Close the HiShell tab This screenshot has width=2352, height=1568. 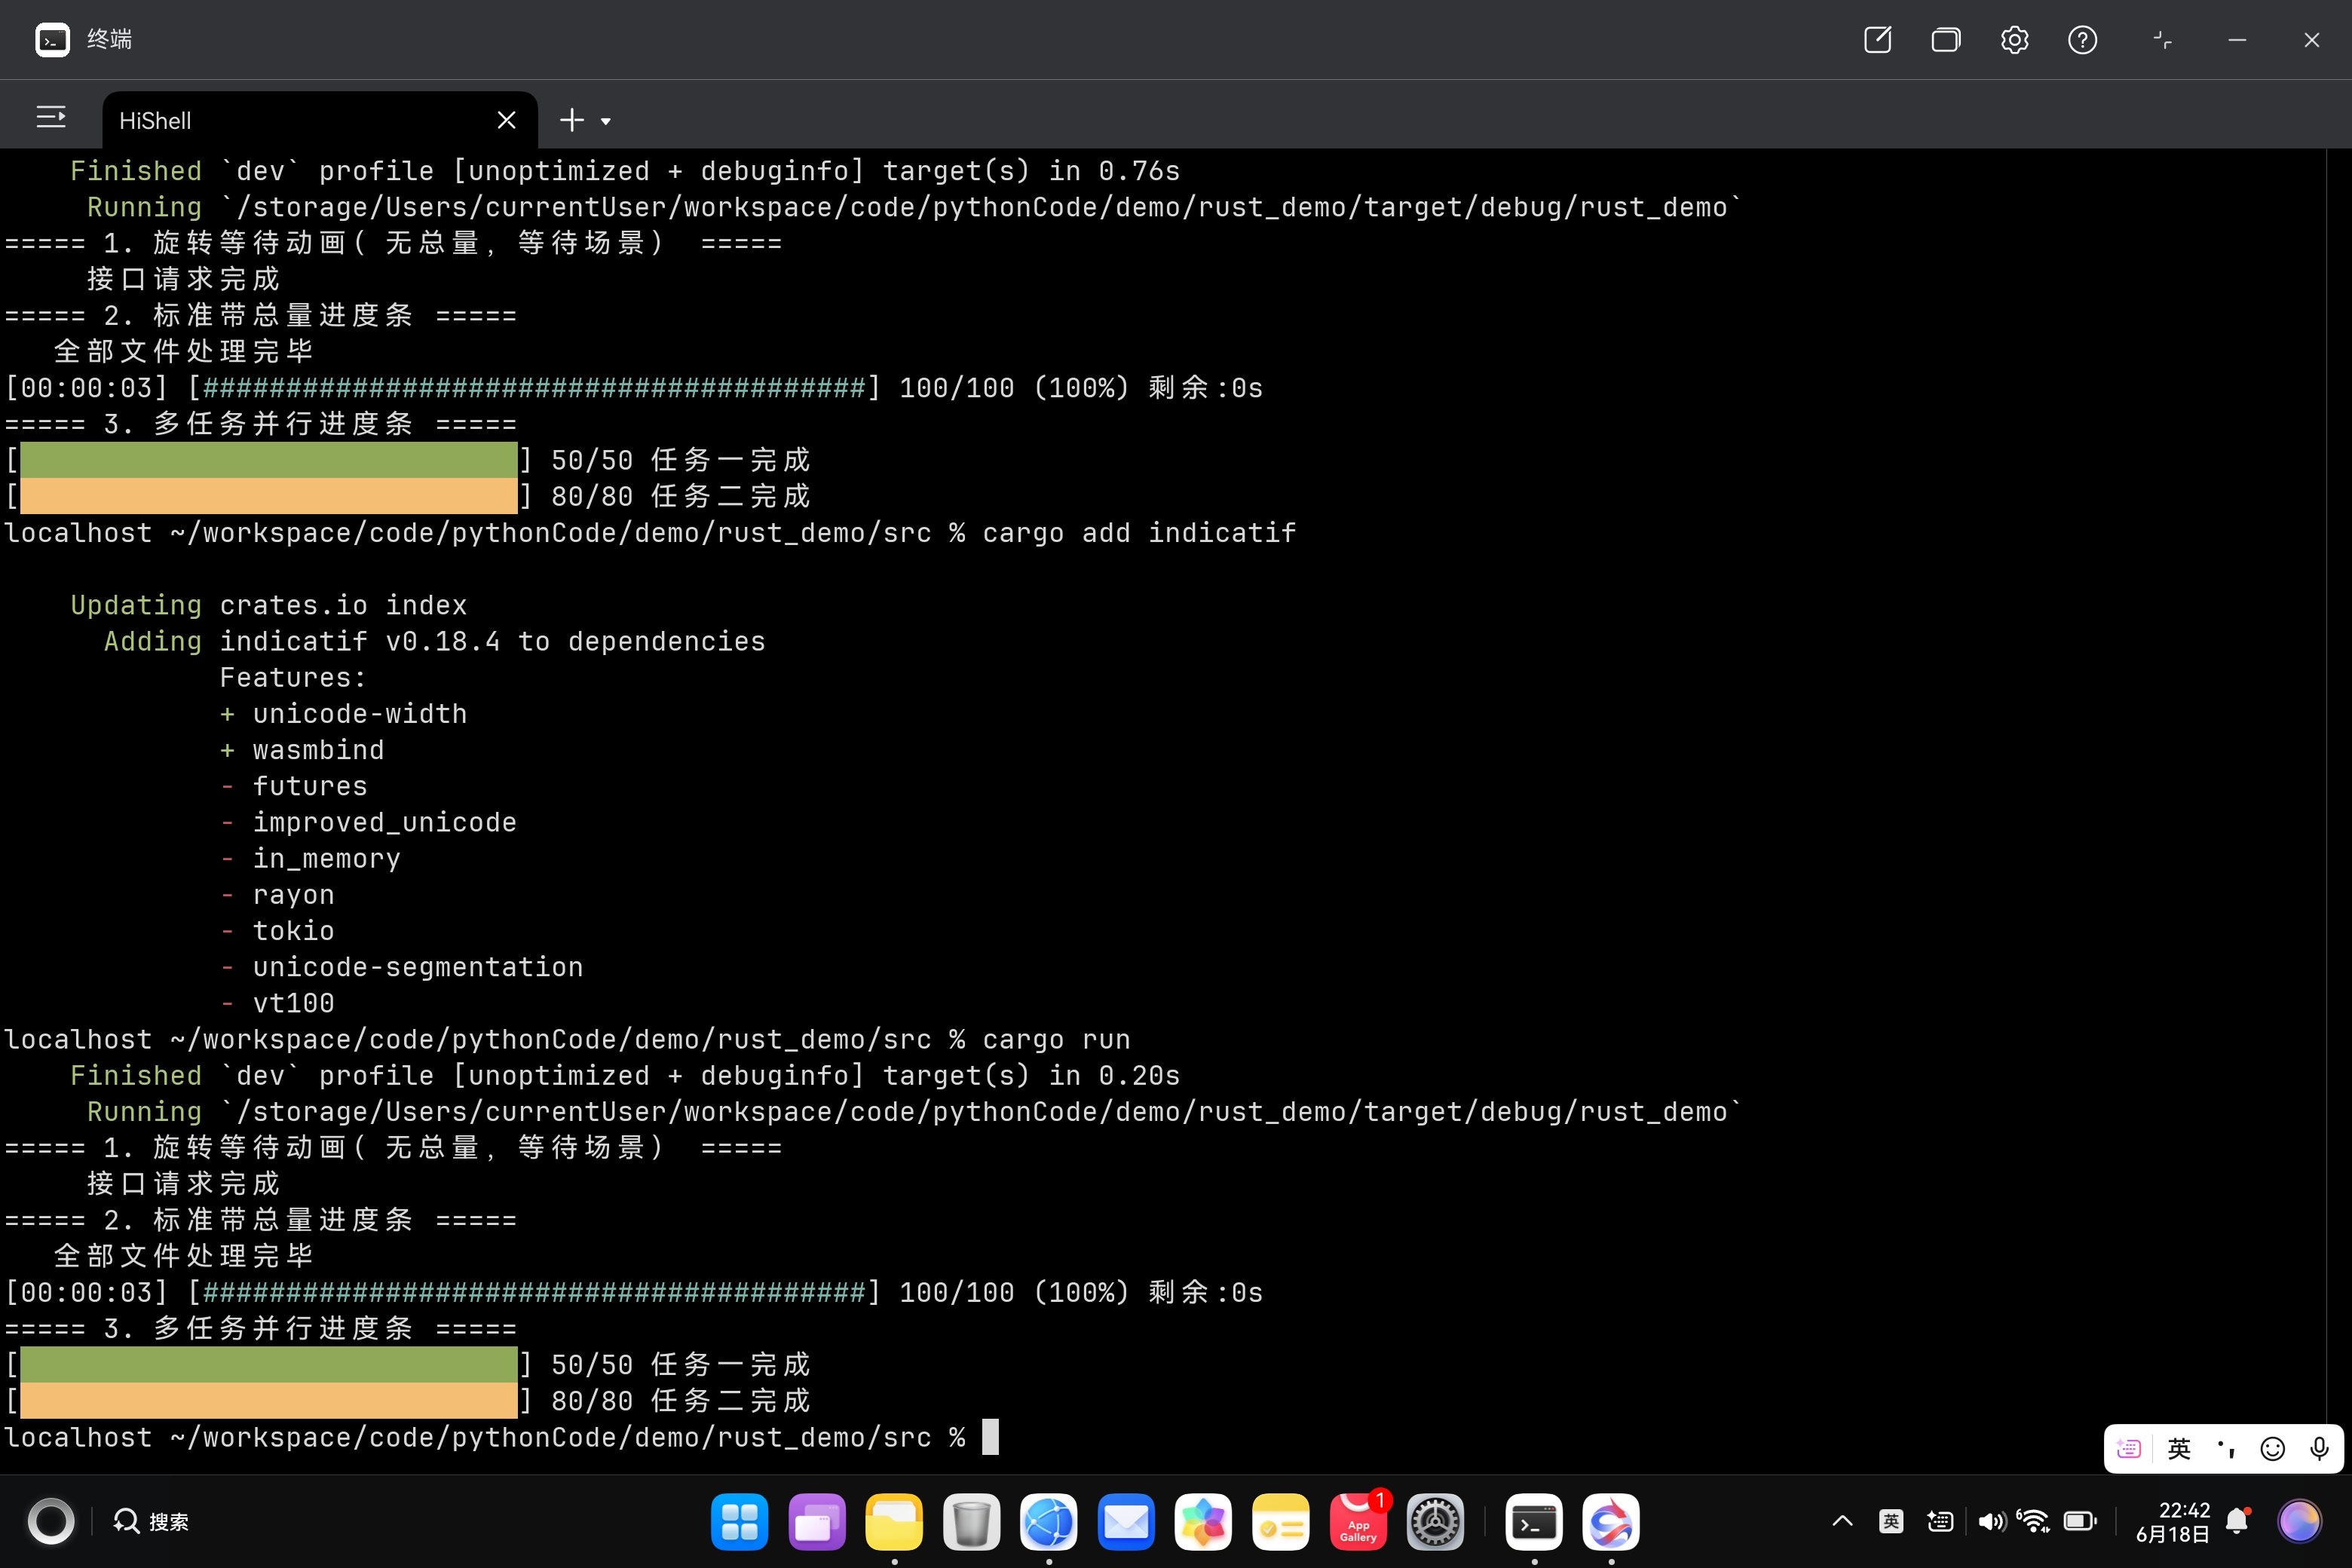(506, 120)
